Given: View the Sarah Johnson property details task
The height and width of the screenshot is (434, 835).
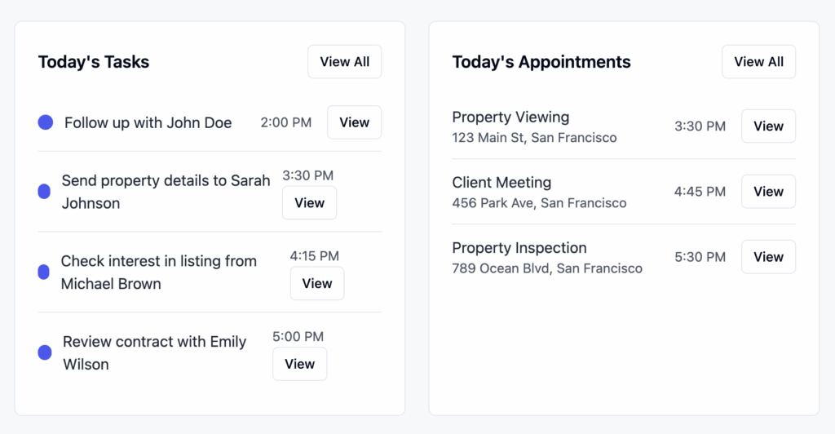Looking at the screenshot, I should 309,203.
